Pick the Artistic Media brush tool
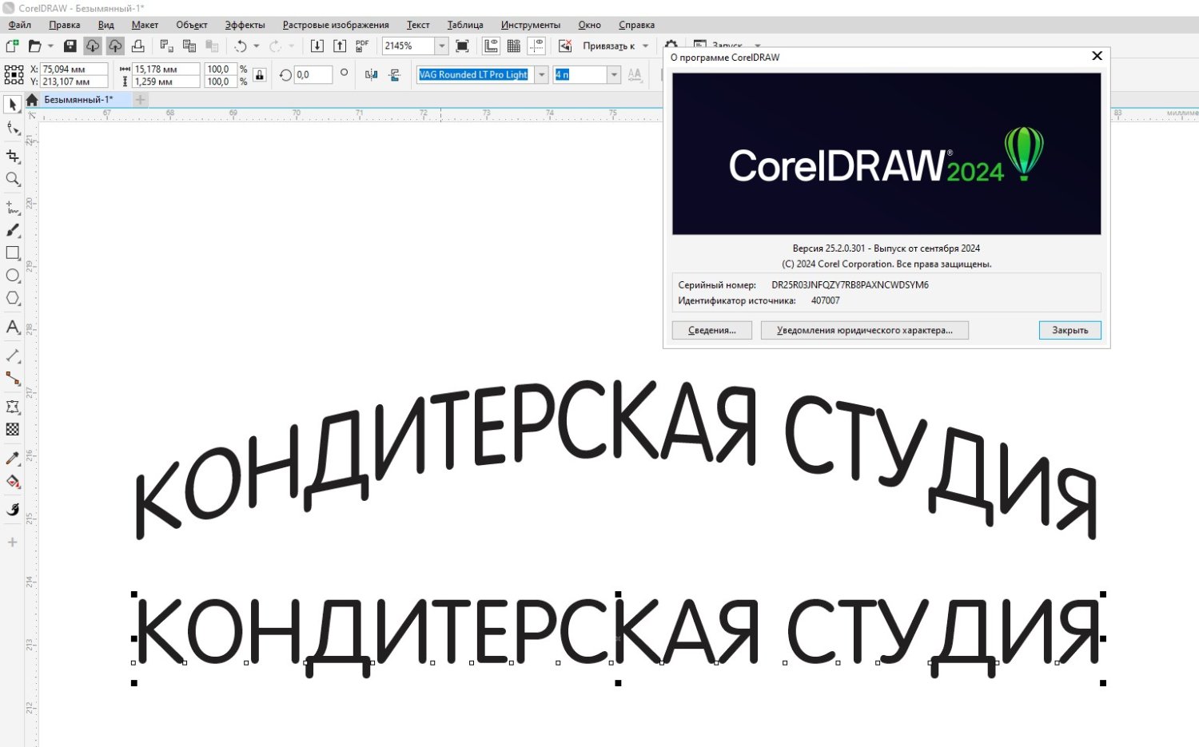 click(x=13, y=230)
